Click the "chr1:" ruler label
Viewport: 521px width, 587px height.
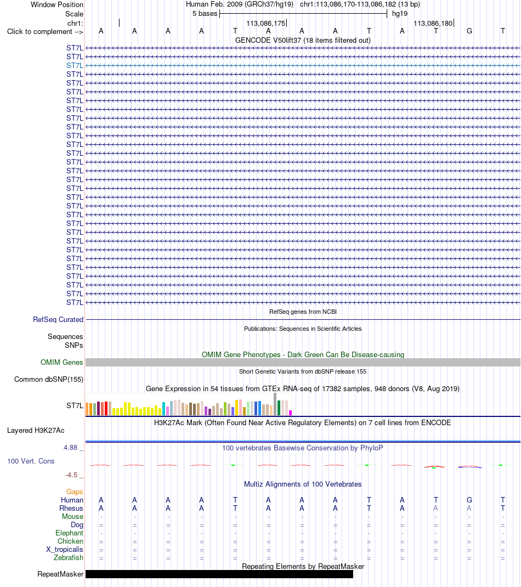coord(75,23)
